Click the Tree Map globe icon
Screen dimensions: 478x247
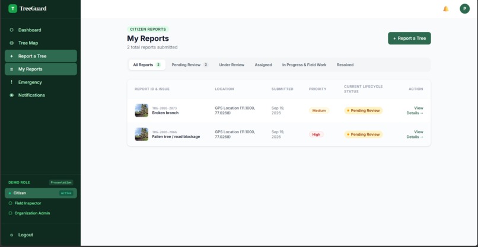pos(12,43)
